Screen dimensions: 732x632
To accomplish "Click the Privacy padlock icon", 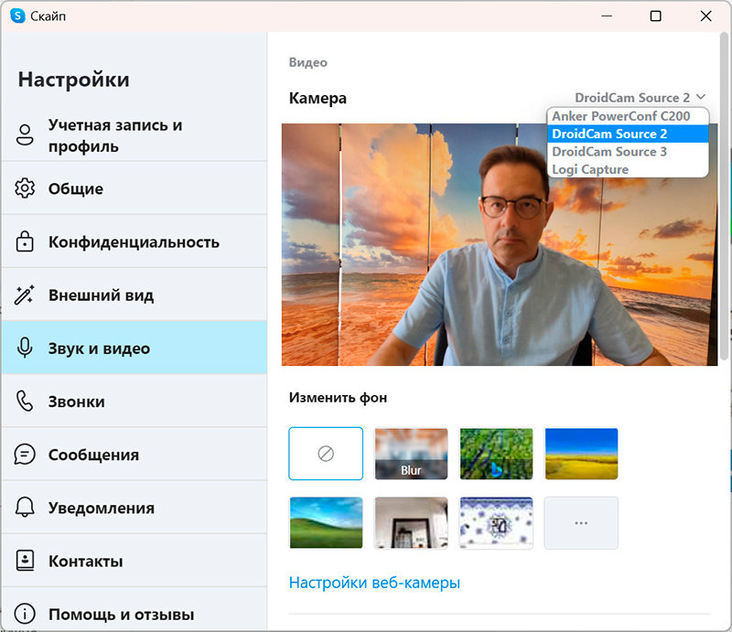I will pos(25,242).
